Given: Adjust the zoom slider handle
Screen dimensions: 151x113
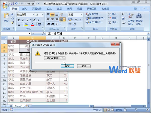Looking at the screenshot, I should 136,110.
